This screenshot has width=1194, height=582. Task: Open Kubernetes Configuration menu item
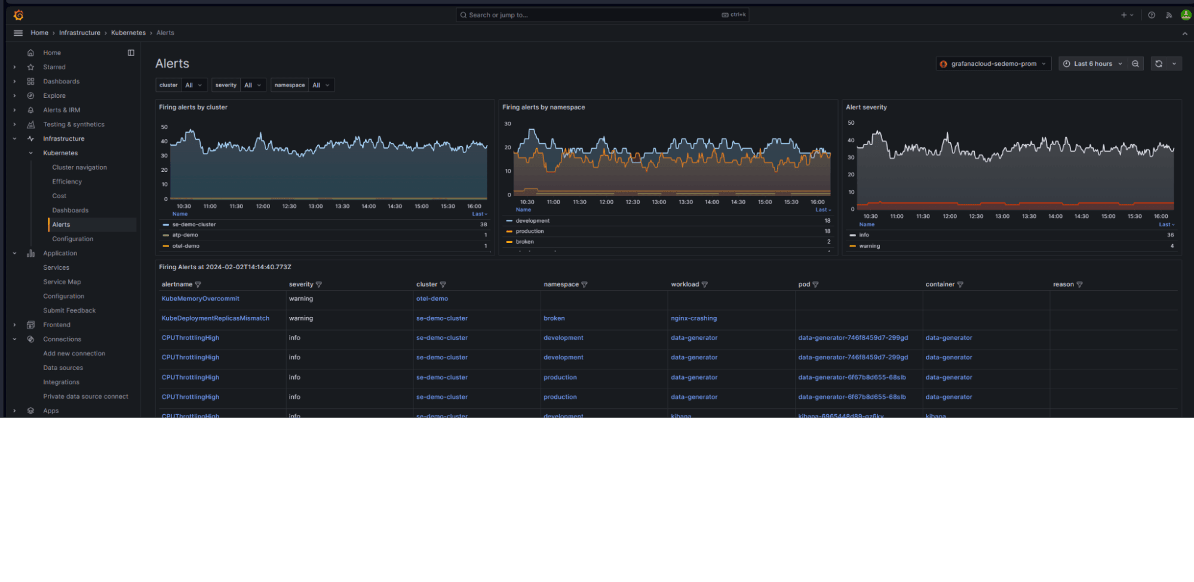point(72,239)
